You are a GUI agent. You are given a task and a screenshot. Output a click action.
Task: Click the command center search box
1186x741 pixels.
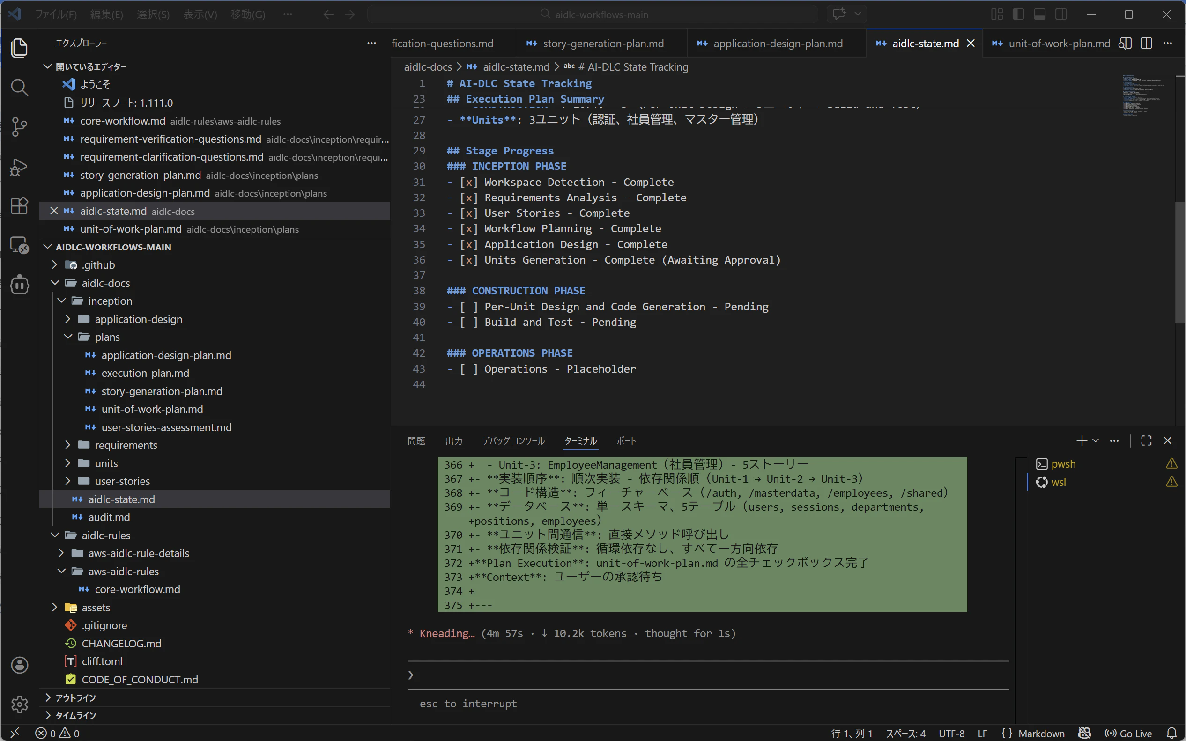593,14
